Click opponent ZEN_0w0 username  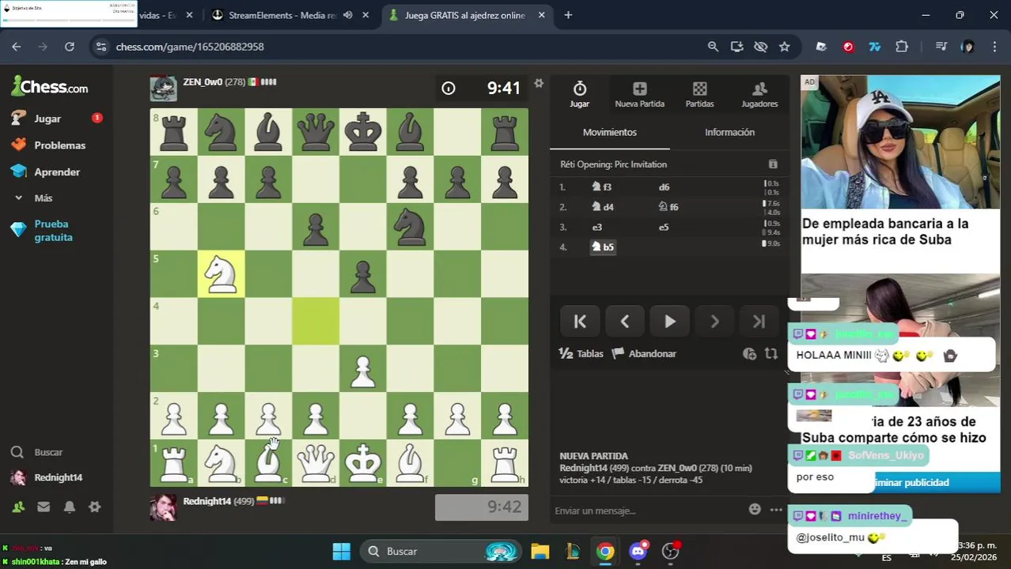(x=203, y=82)
